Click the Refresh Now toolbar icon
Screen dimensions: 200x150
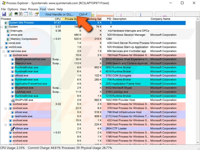[x=10, y=14]
